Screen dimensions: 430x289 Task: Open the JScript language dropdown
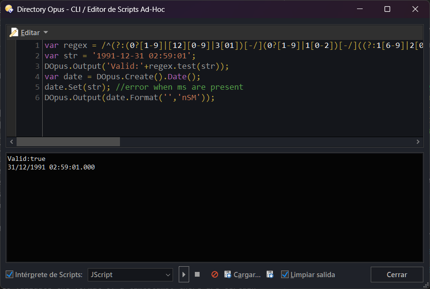tap(130, 275)
